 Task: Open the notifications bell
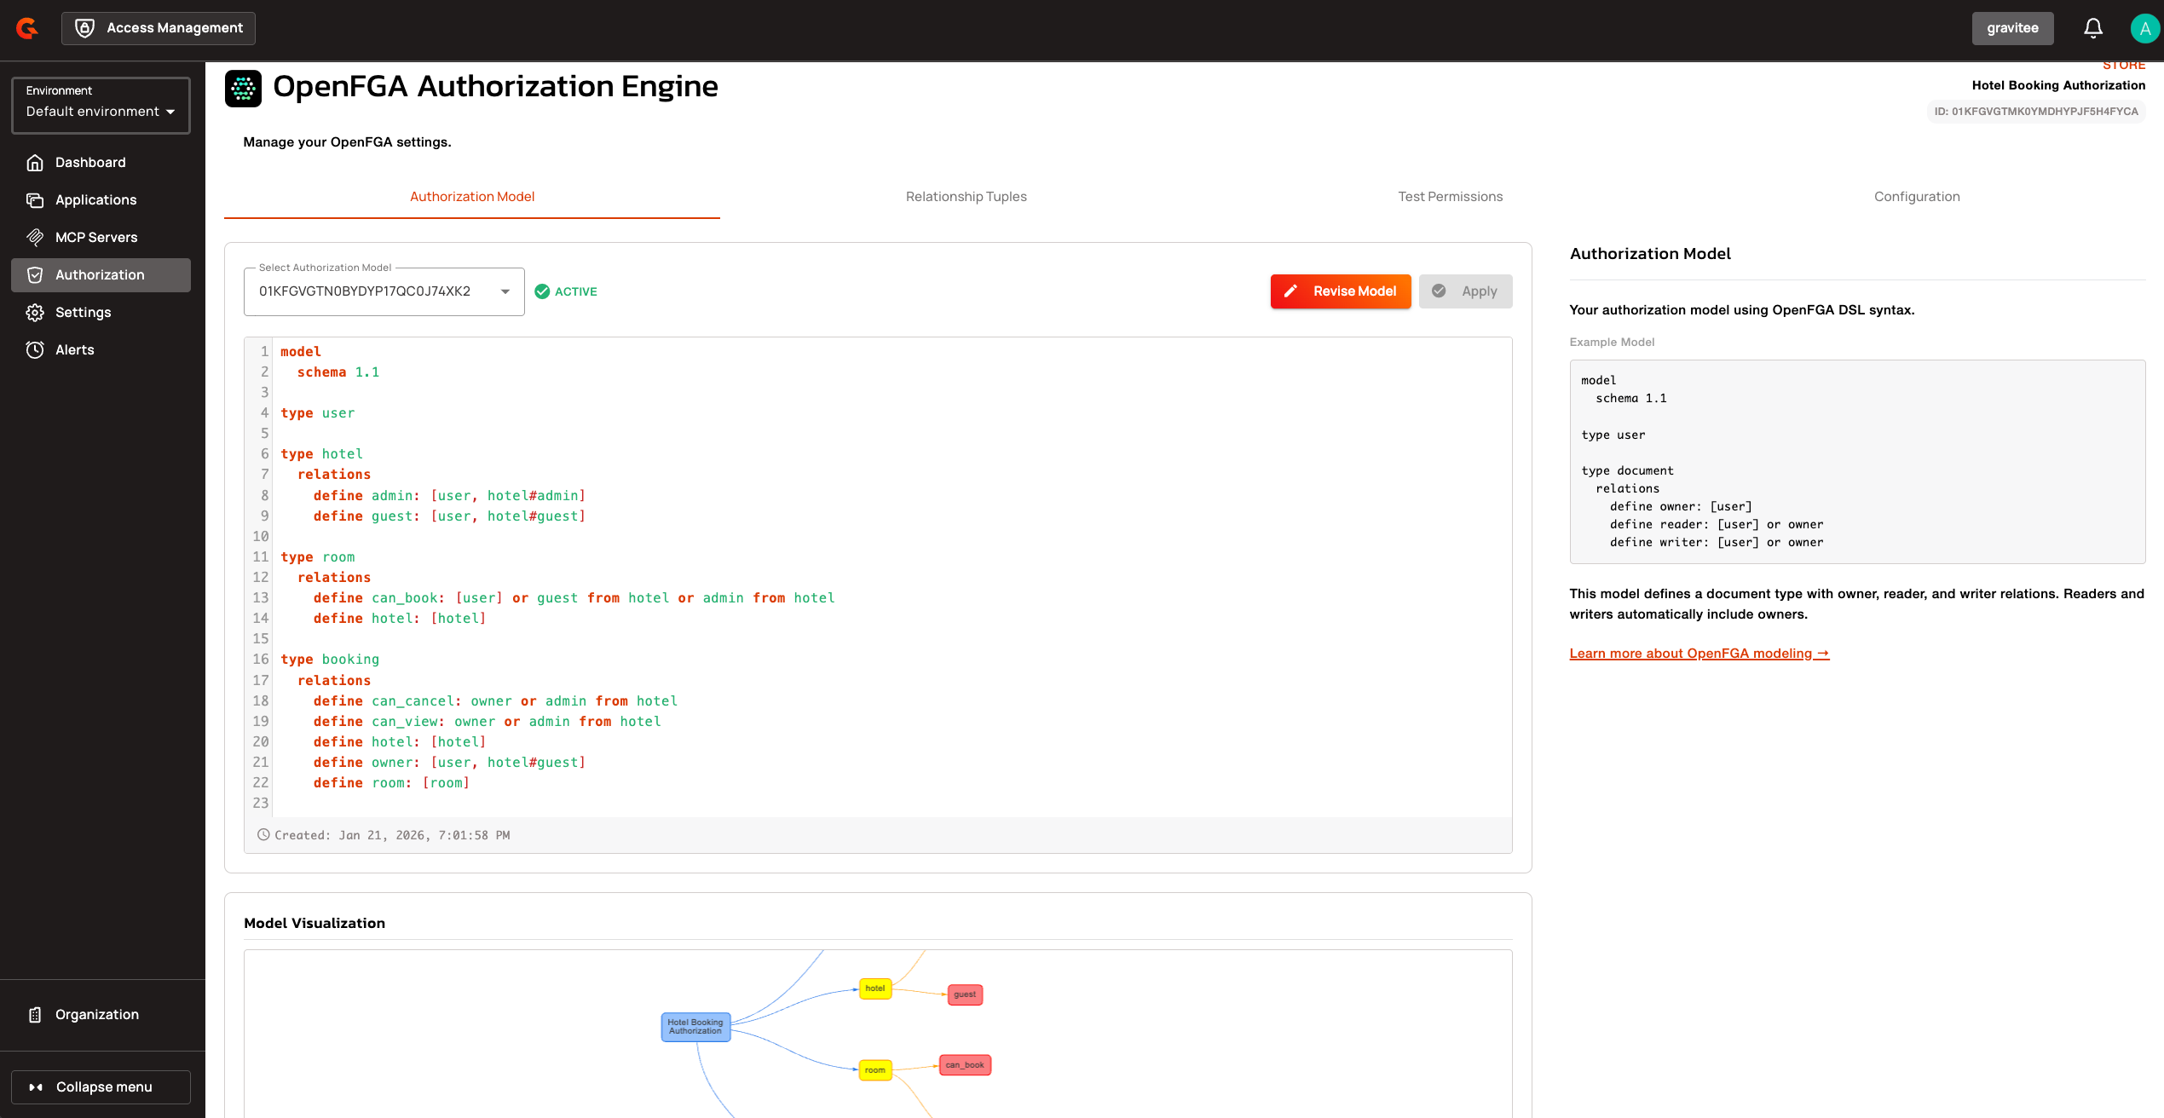point(2092,28)
